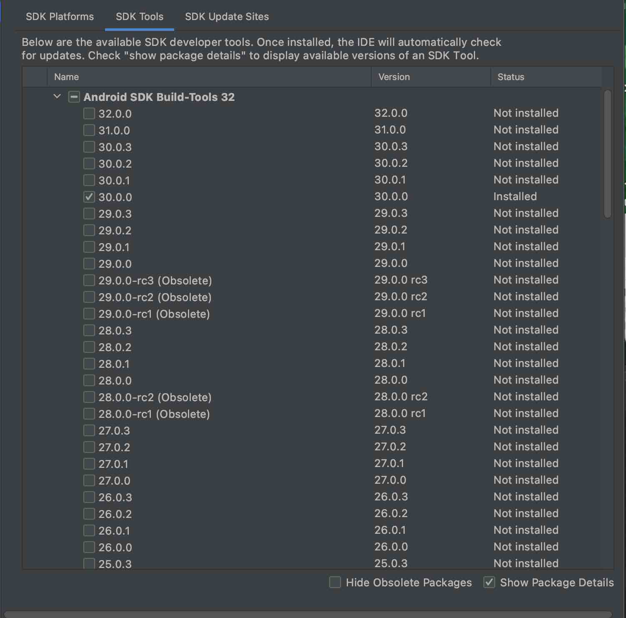The height and width of the screenshot is (618, 626).
Task: Click the 'Installed' status text
Action: pos(515,196)
